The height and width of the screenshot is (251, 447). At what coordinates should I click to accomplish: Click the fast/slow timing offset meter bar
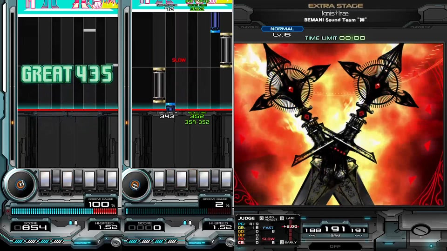pyautogui.click(x=290, y=231)
